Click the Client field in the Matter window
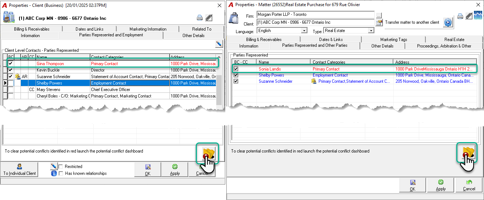Image resolution: width=484 pixels, height=200 pixels. (316, 22)
